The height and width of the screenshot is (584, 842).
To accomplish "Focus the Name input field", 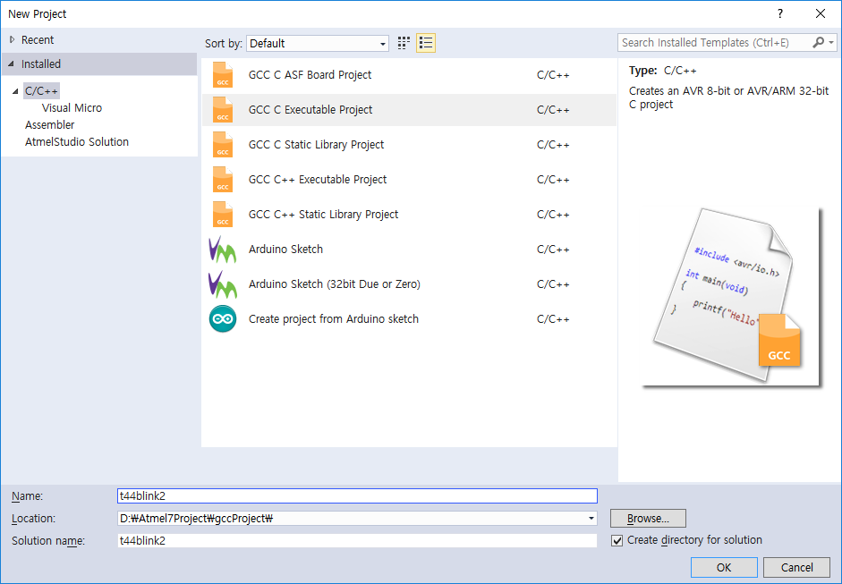I will (x=357, y=496).
